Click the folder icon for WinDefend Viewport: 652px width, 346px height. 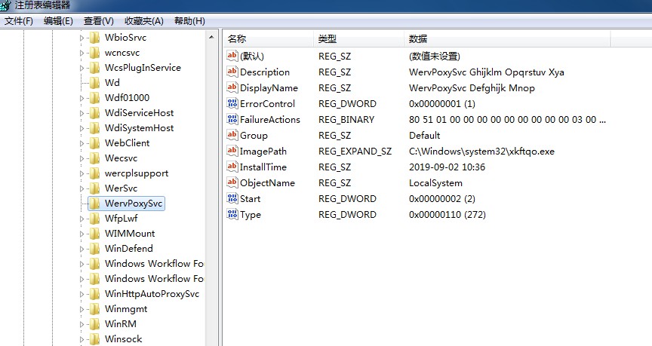pyautogui.click(x=94, y=249)
